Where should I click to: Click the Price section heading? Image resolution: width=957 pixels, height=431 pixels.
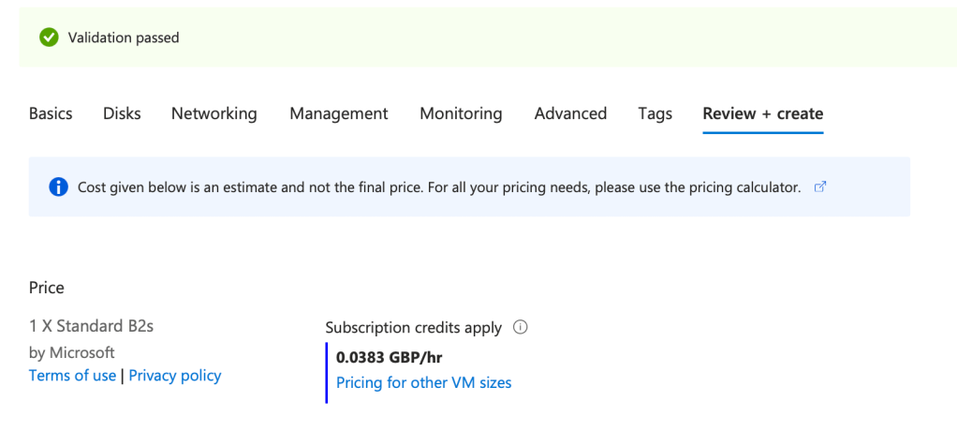[47, 288]
